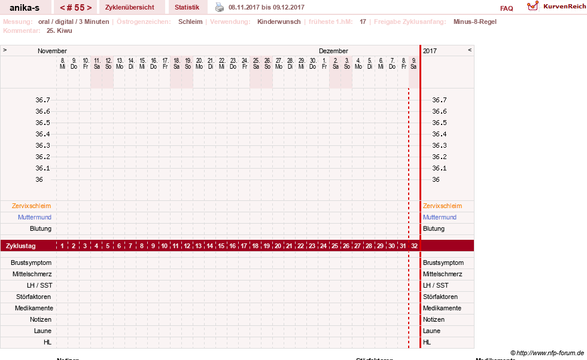Image resolution: width=587 pixels, height=360 pixels.
Task: Go to previous cycle with left angle bracket
Action: (62, 7)
